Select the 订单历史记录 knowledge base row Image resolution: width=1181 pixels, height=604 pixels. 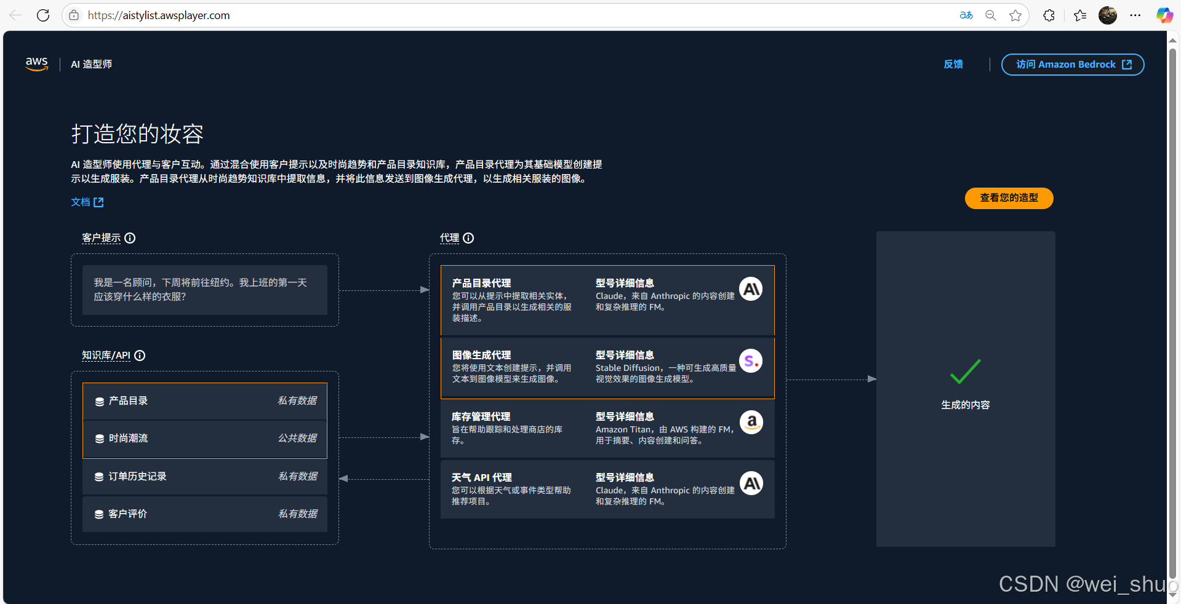tap(205, 477)
